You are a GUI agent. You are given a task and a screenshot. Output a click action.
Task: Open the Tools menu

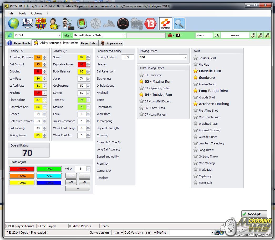coord(22,13)
